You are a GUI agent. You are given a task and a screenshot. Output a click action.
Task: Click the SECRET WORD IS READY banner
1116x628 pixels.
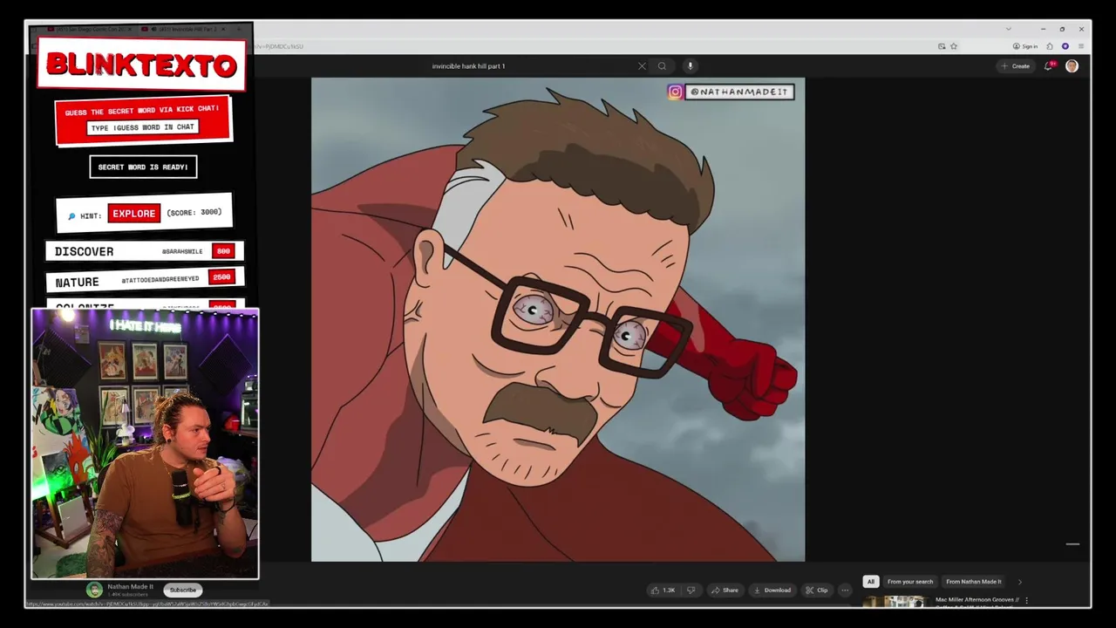pos(143,167)
